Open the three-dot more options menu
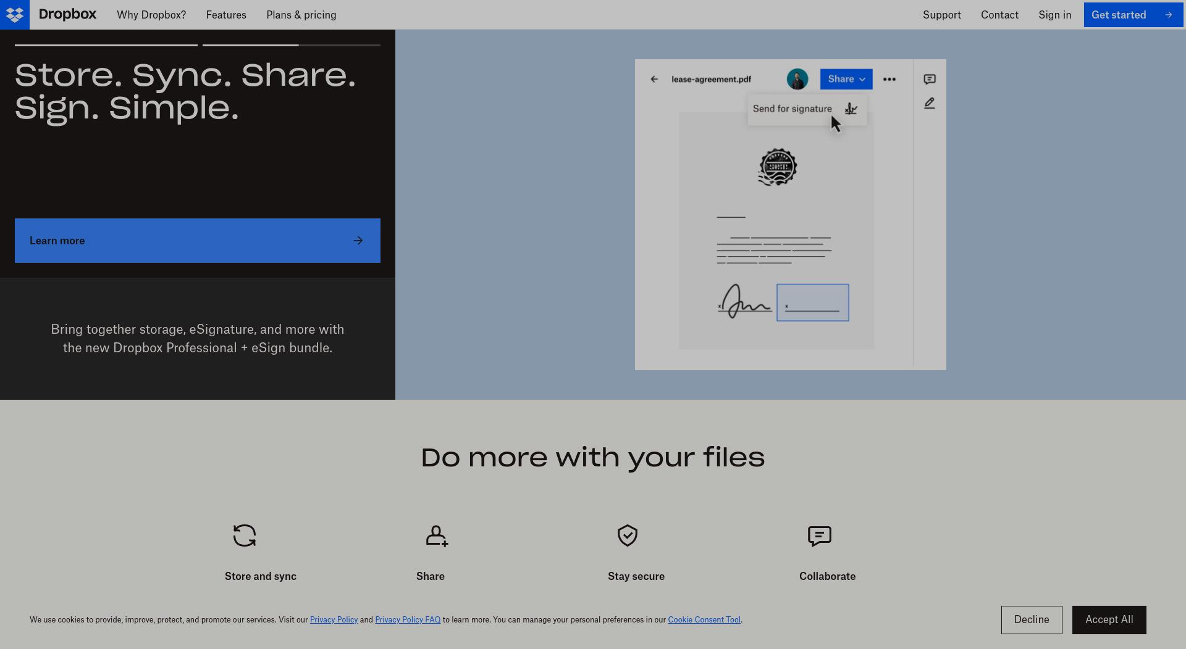Image resolution: width=1186 pixels, height=649 pixels. 889,79
